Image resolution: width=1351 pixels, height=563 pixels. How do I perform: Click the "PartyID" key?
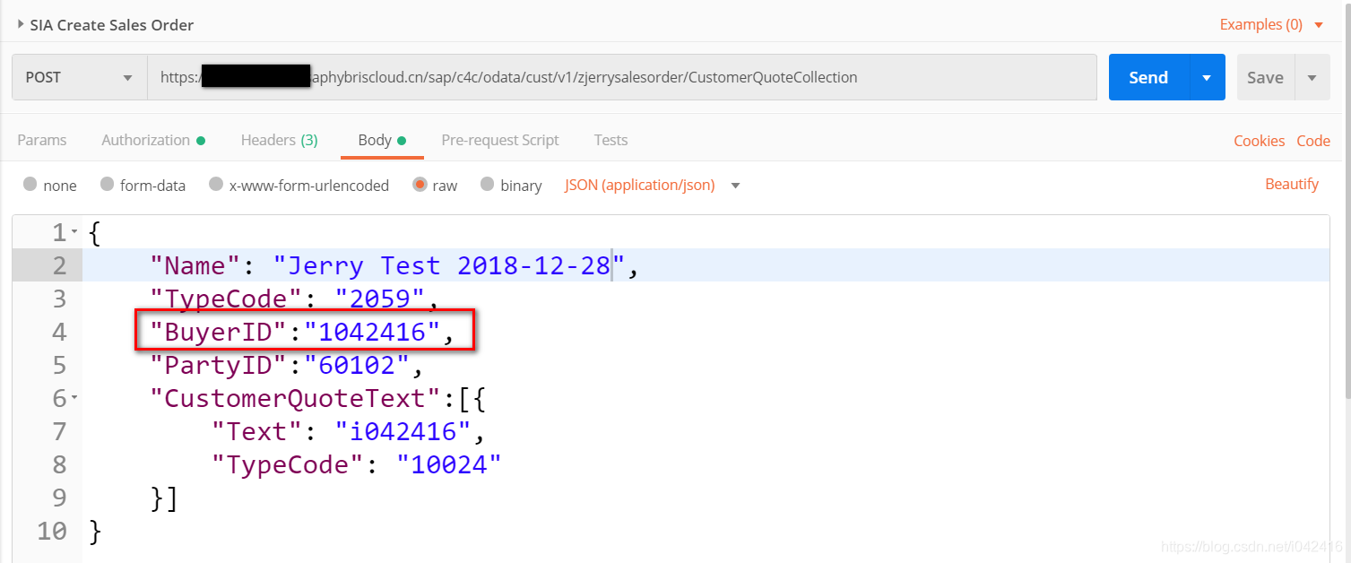click(x=220, y=365)
